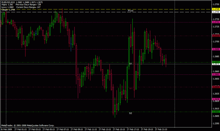This screenshot has width=220, height=131.
Task: Click the '27 Feb 13:15' time label
Action: (105, 130)
